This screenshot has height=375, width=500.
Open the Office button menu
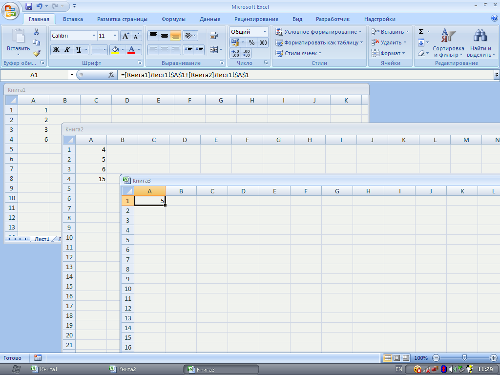click(10, 11)
